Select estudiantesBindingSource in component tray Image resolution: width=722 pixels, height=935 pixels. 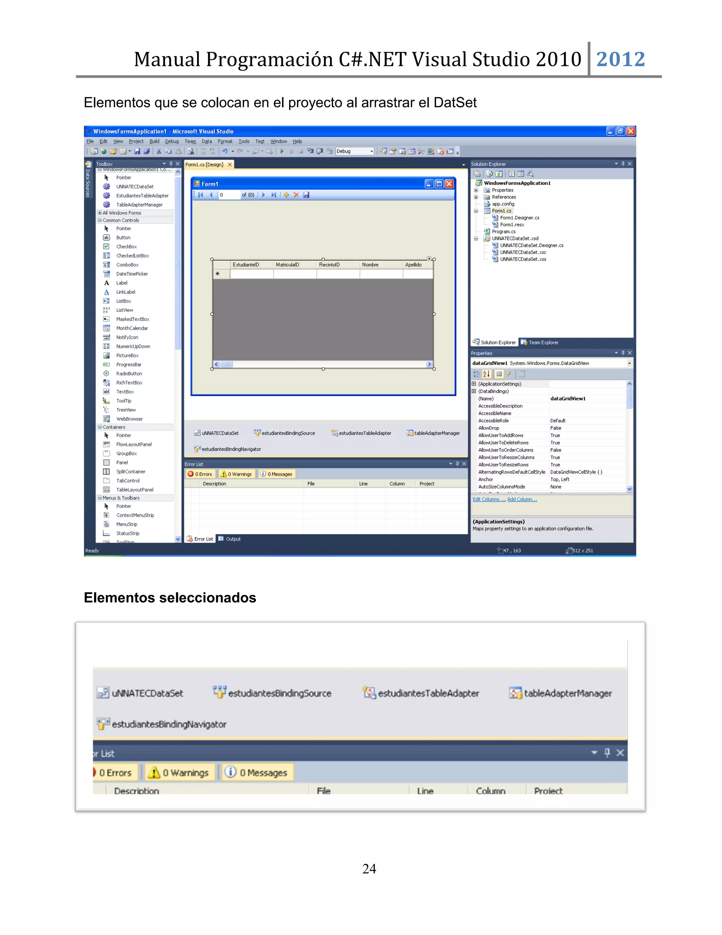tap(284, 433)
